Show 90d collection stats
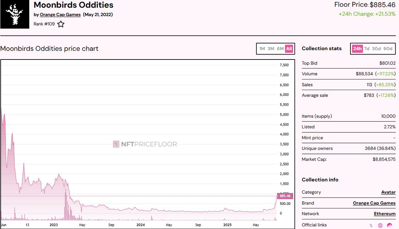 [388, 49]
